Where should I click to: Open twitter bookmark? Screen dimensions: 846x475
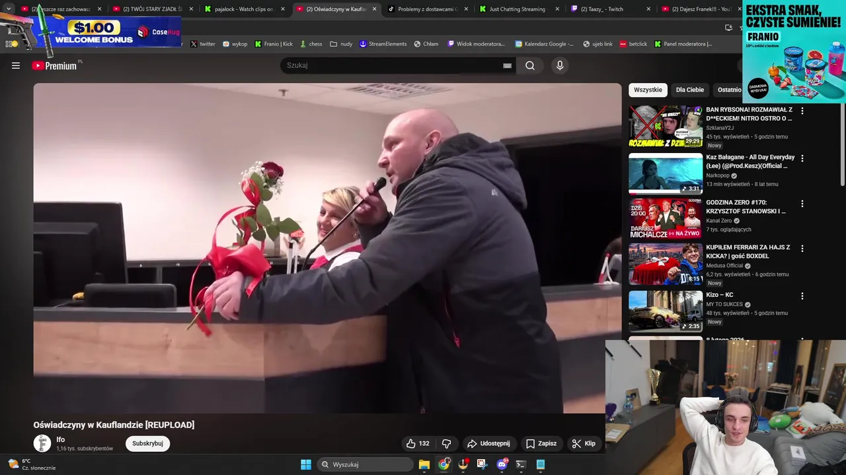coord(203,44)
